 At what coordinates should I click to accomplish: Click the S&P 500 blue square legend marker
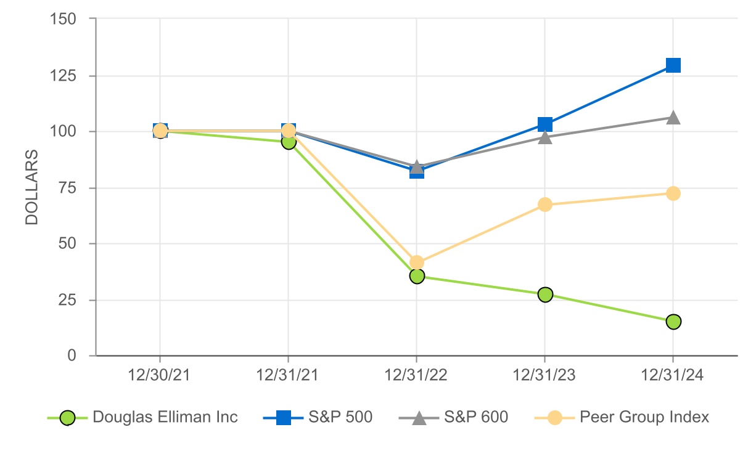pos(283,418)
